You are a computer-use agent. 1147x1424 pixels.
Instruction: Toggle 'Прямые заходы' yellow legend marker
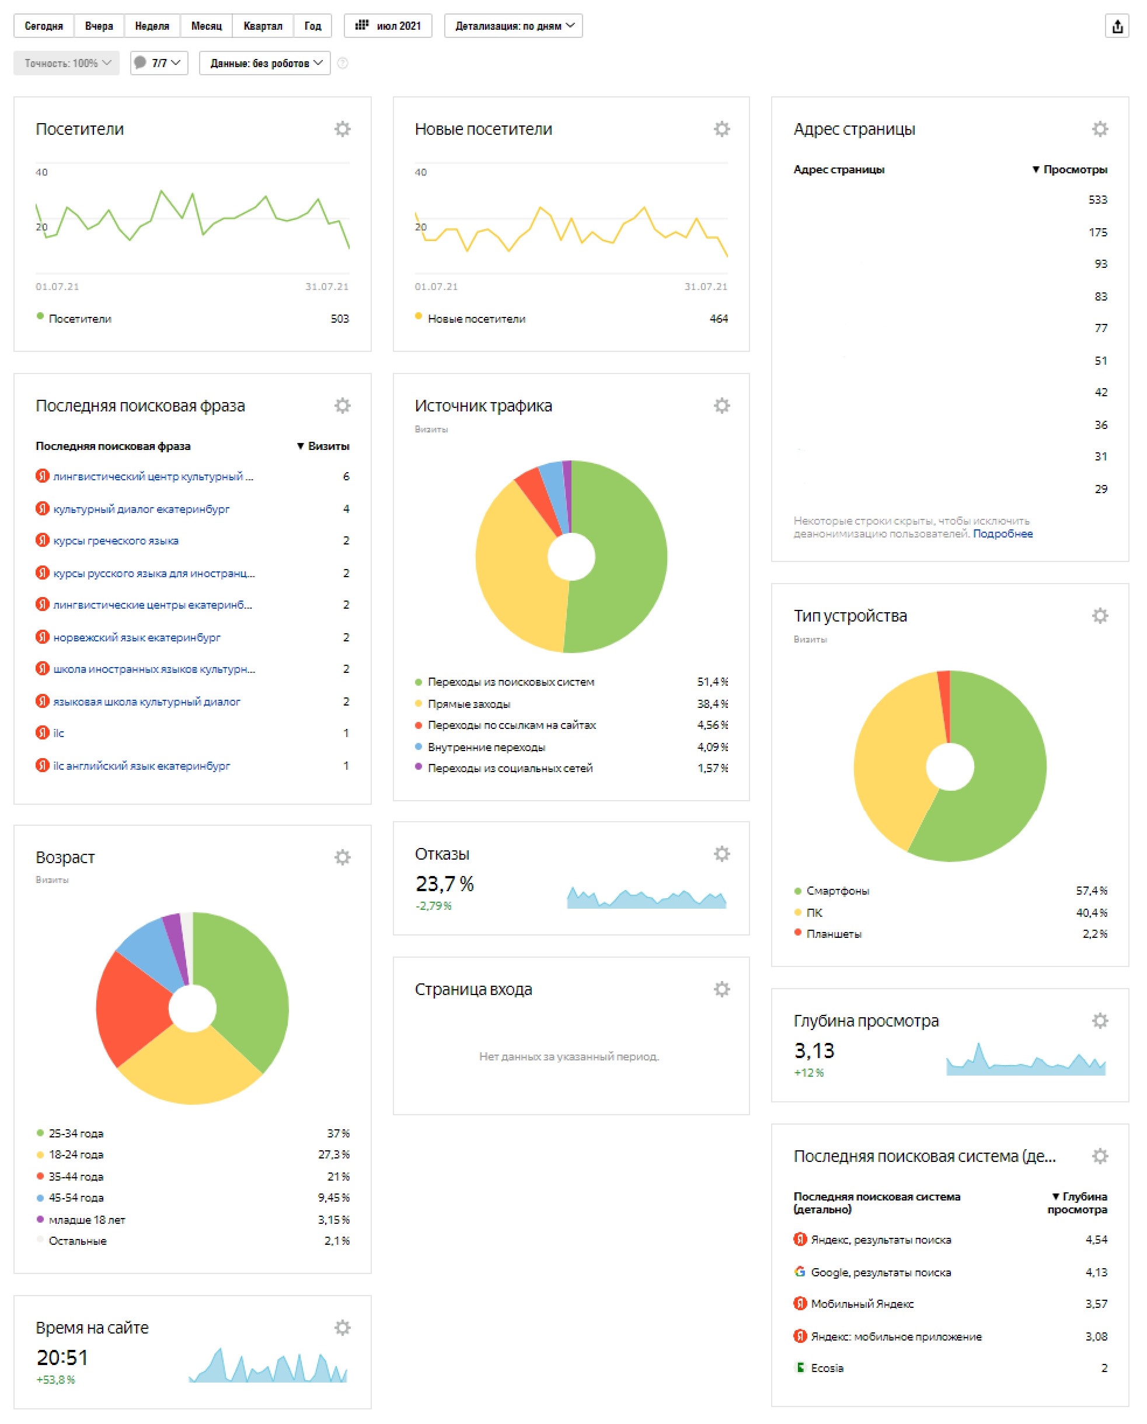[x=419, y=703]
